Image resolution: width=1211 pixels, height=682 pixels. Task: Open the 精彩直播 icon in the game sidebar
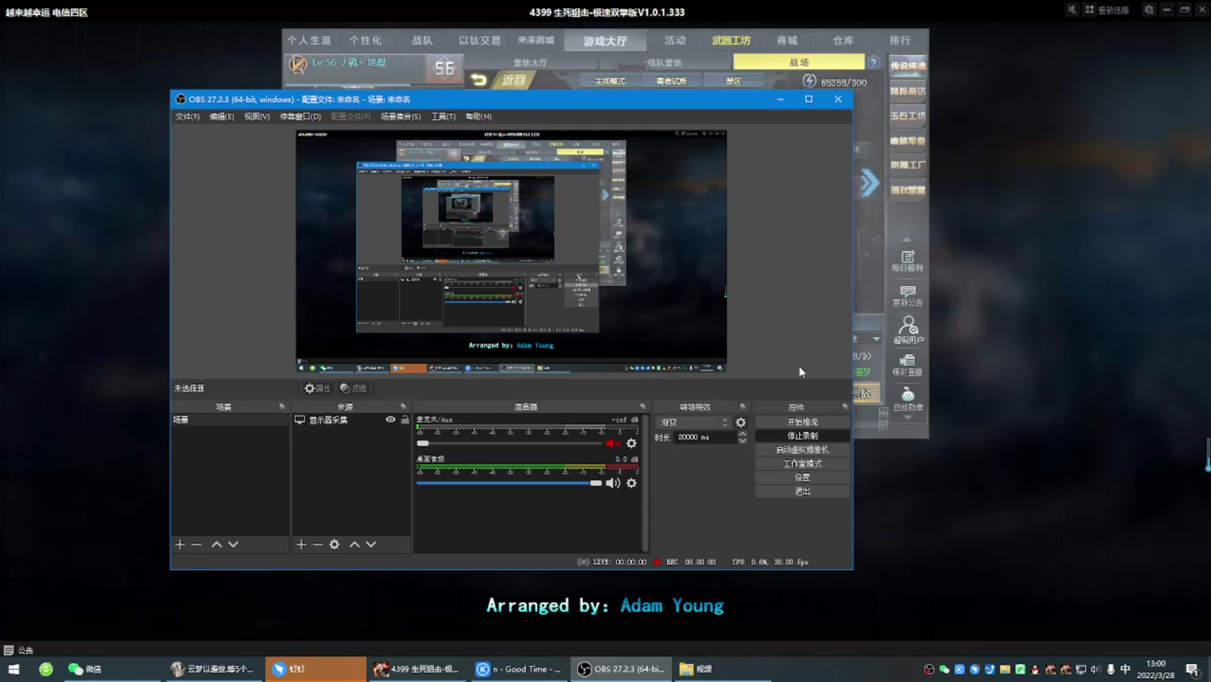tap(908, 365)
